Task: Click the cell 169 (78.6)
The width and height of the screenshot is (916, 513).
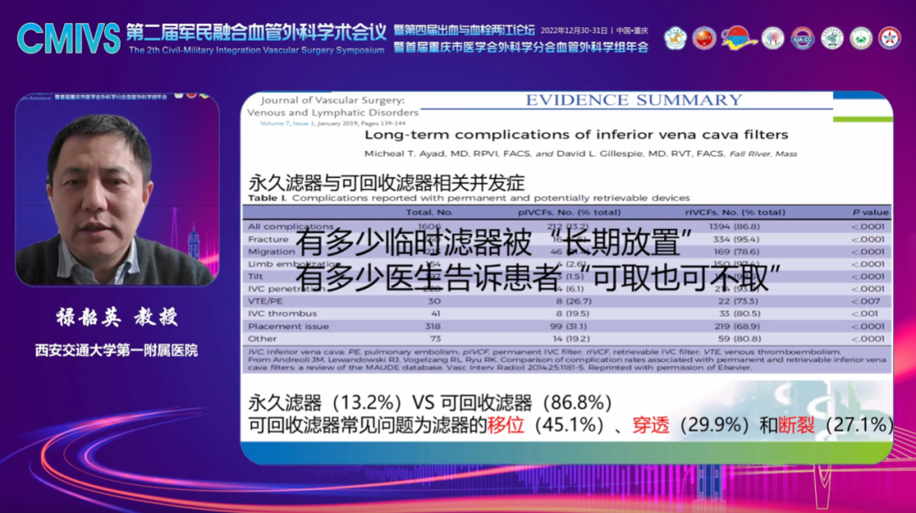Action: 737,252
